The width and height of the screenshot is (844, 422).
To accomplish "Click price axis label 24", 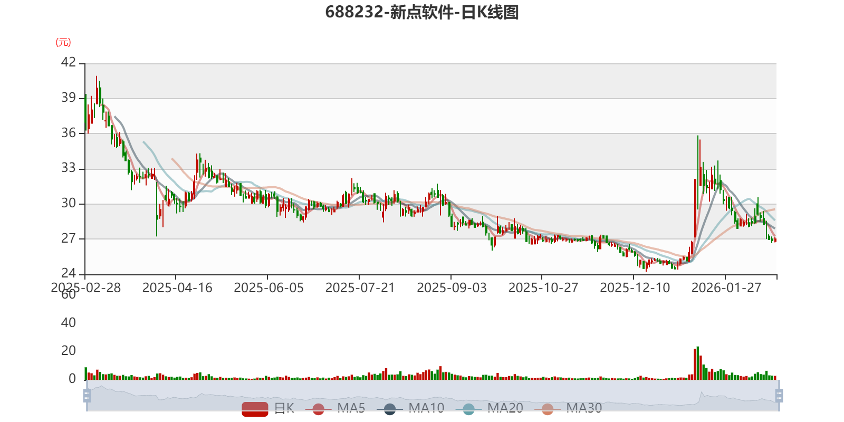I will (69, 273).
